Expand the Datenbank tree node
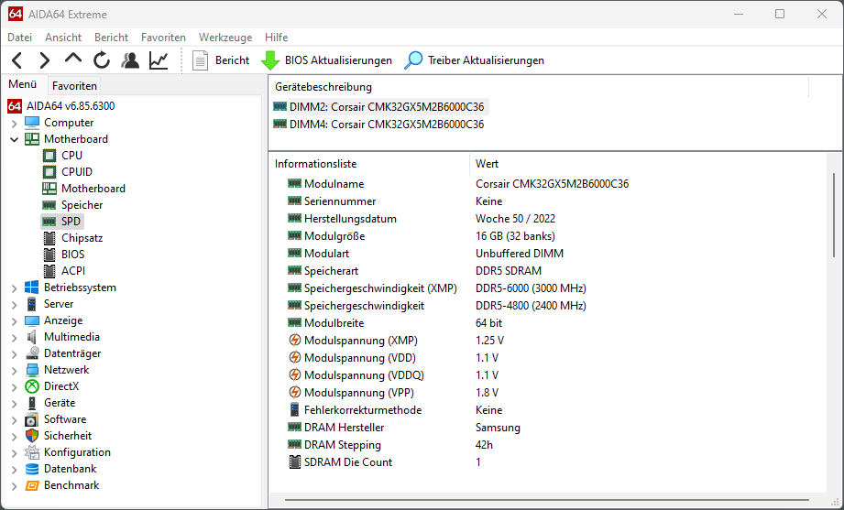The height and width of the screenshot is (510, 844). [x=14, y=470]
